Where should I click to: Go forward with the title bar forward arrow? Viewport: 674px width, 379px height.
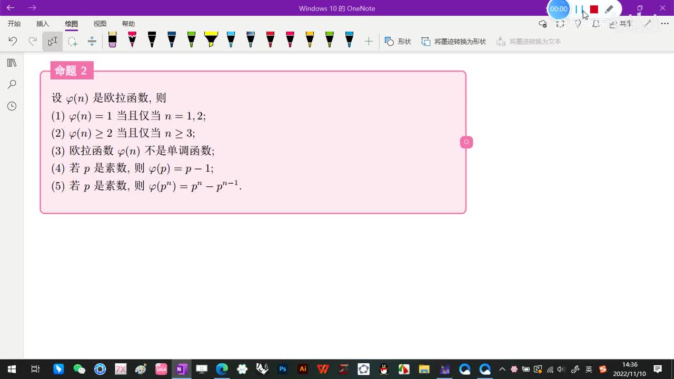click(32, 8)
